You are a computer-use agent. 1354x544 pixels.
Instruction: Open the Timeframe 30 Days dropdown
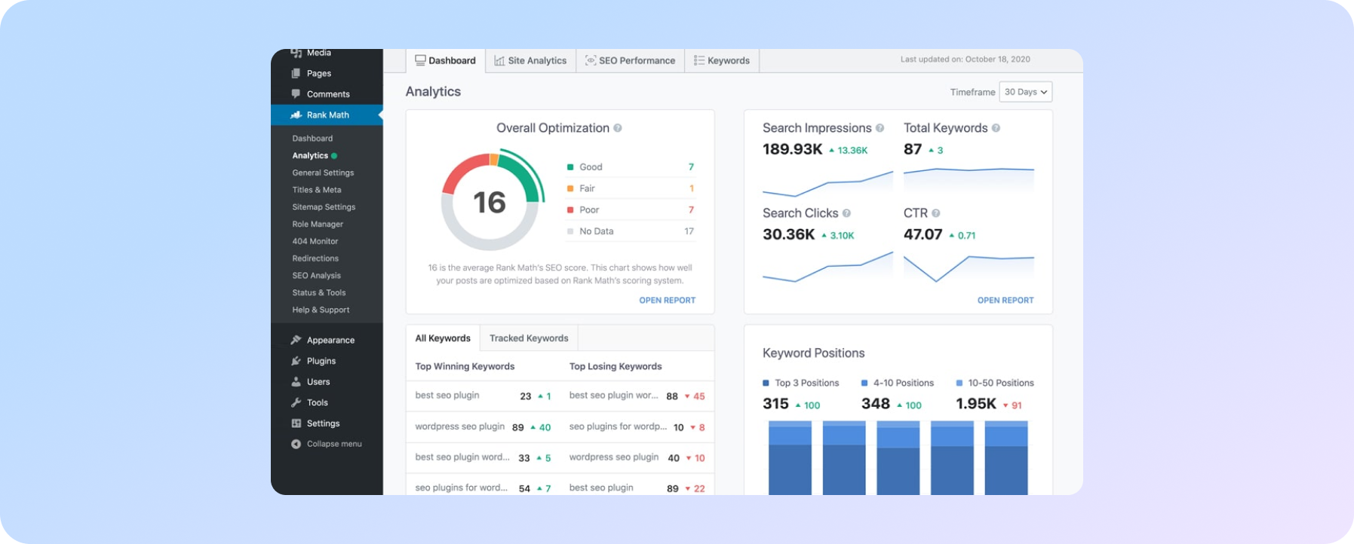click(1025, 92)
